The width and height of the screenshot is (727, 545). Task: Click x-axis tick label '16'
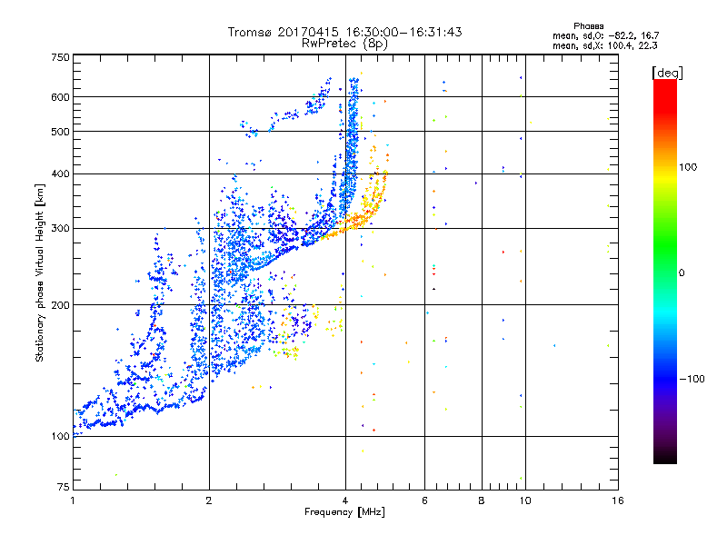coord(618,500)
